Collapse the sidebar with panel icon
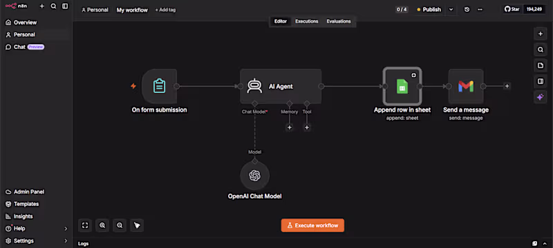The height and width of the screenshot is (248, 553). [x=65, y=6]
